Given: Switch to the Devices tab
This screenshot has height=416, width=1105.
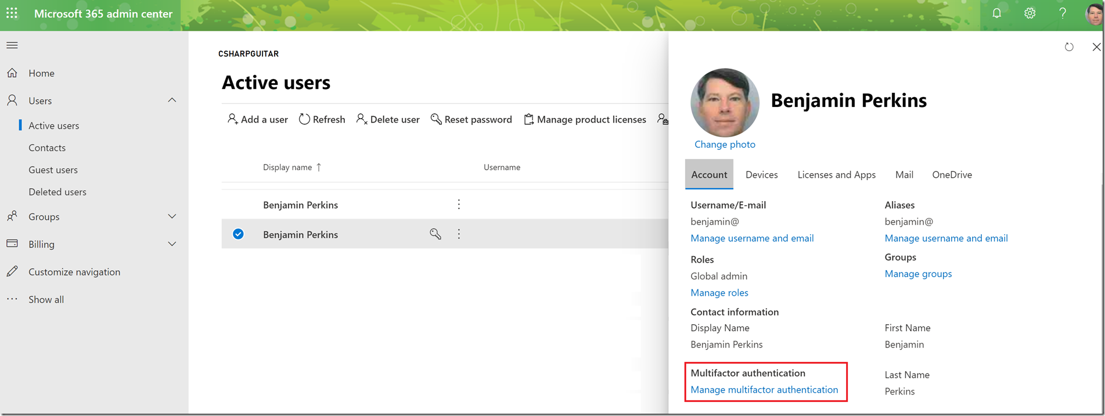Looking at the screenshot, I should [x=762, y=174].
